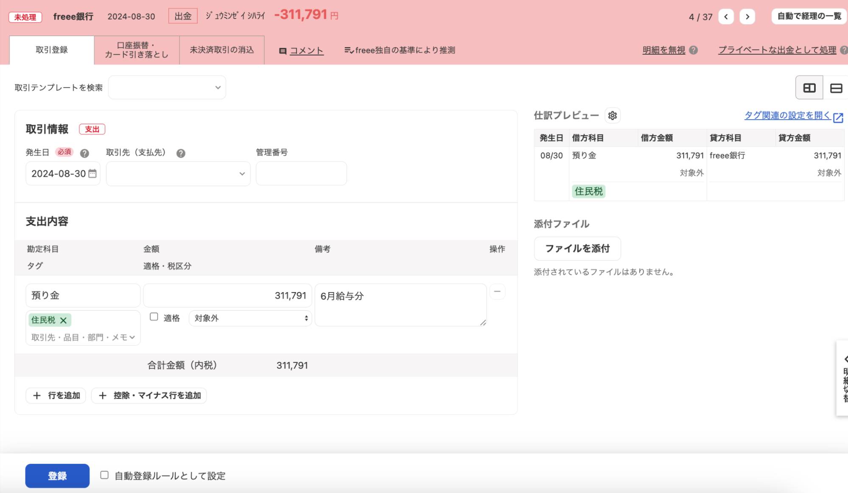Click the 管理番号 input field
The image size is (848, 493).
(x=301, y=173)
